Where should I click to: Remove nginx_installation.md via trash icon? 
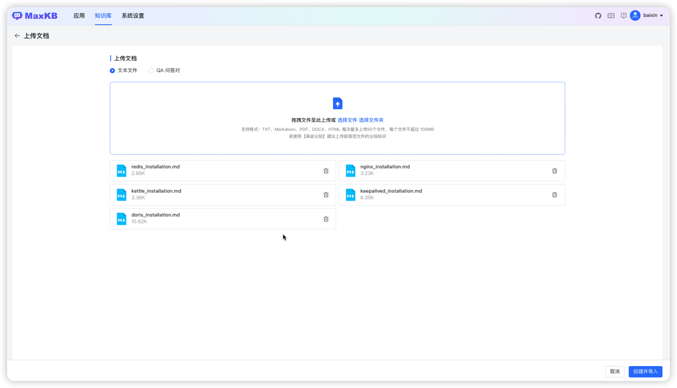pos(555,171)
